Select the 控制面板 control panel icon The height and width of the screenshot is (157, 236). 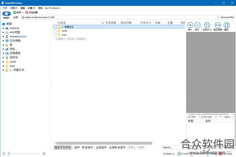7,53
